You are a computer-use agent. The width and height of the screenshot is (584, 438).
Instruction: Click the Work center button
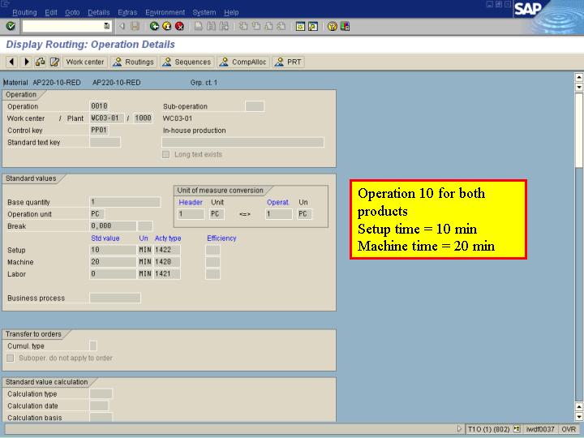click(x=85, y=62)
